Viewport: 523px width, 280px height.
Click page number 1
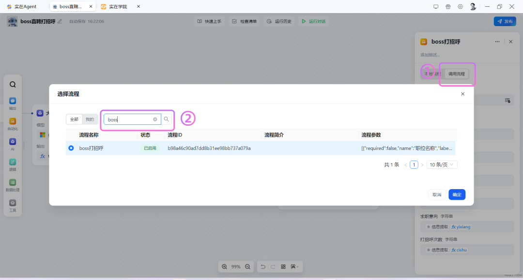tap(414, 165)
